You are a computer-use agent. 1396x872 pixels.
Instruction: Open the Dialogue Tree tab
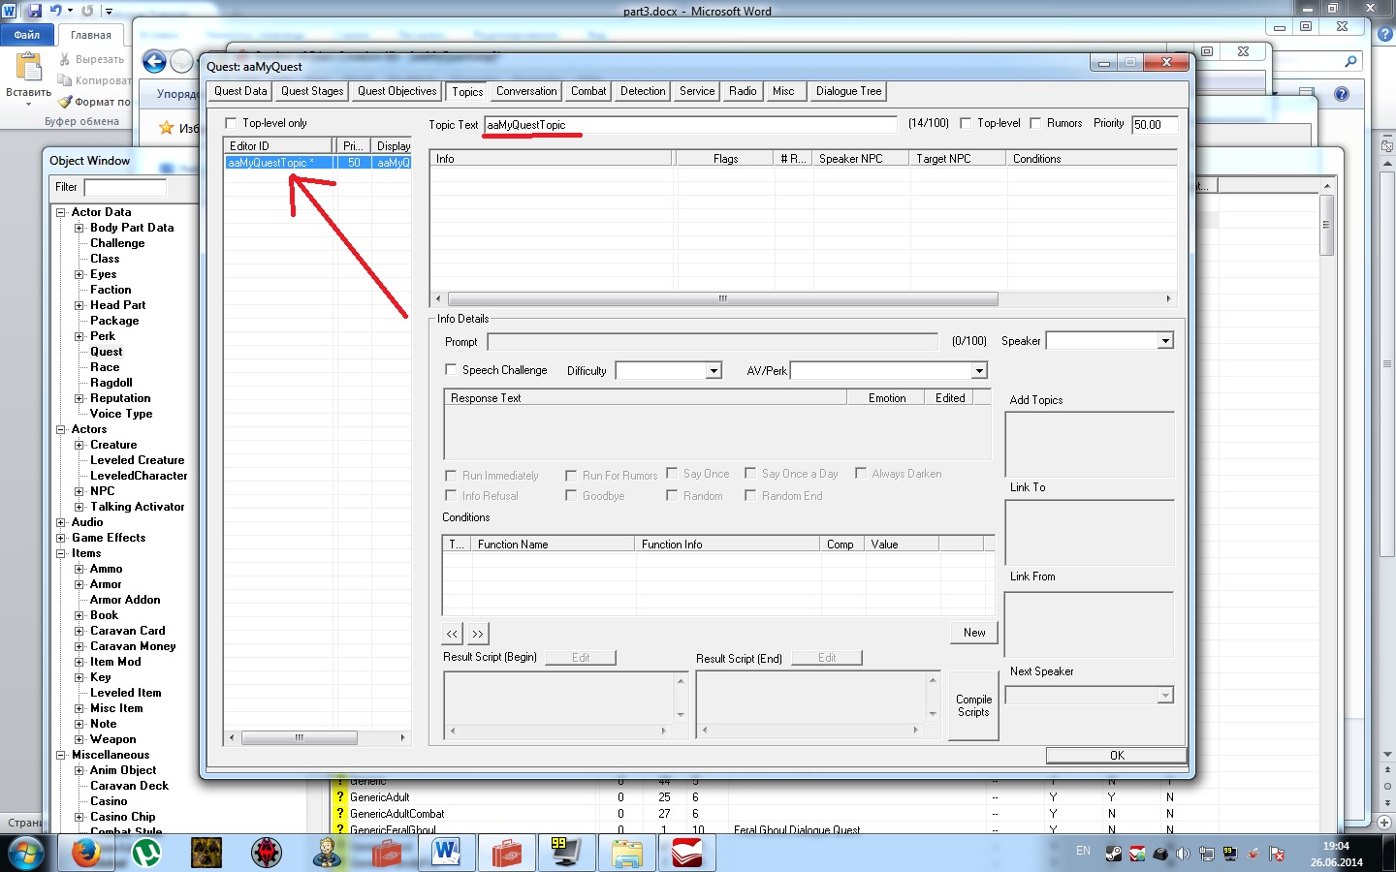coord(848,91)
